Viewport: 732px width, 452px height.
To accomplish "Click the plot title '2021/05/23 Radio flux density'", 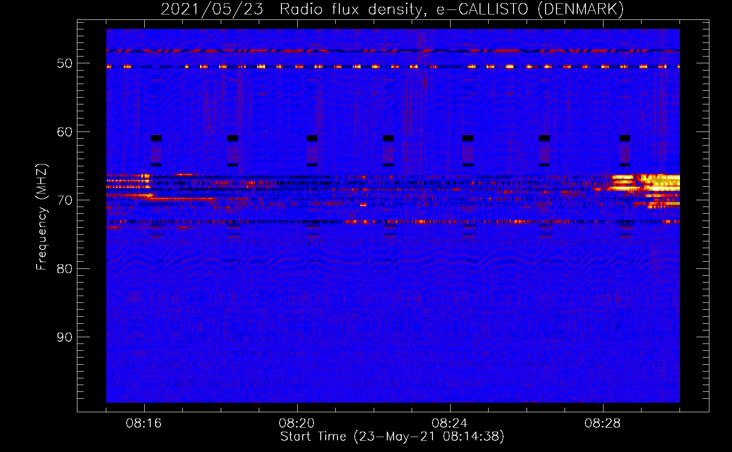I will click(392, 9).
